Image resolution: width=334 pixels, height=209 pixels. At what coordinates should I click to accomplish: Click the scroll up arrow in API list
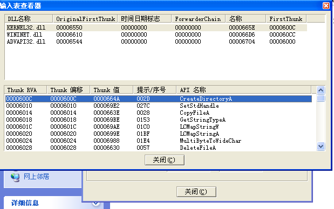[321, 90]
